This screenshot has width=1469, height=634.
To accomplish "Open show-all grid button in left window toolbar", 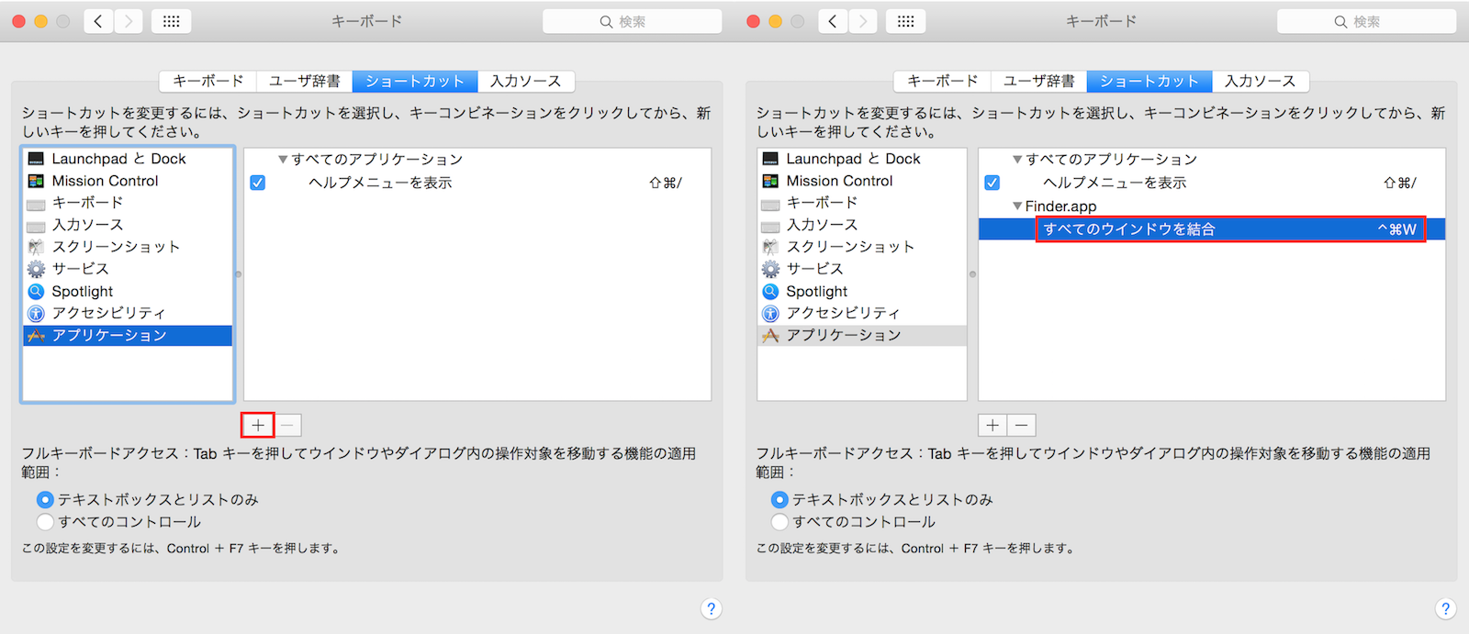I will (171, 21).
